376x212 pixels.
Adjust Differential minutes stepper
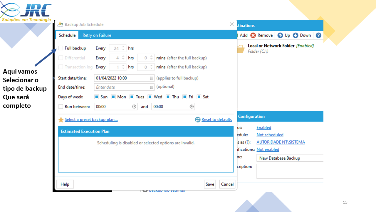tap(152, 58)
